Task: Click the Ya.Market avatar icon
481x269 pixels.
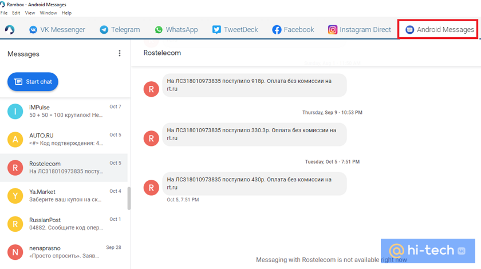Action: [x=15, y=196]
